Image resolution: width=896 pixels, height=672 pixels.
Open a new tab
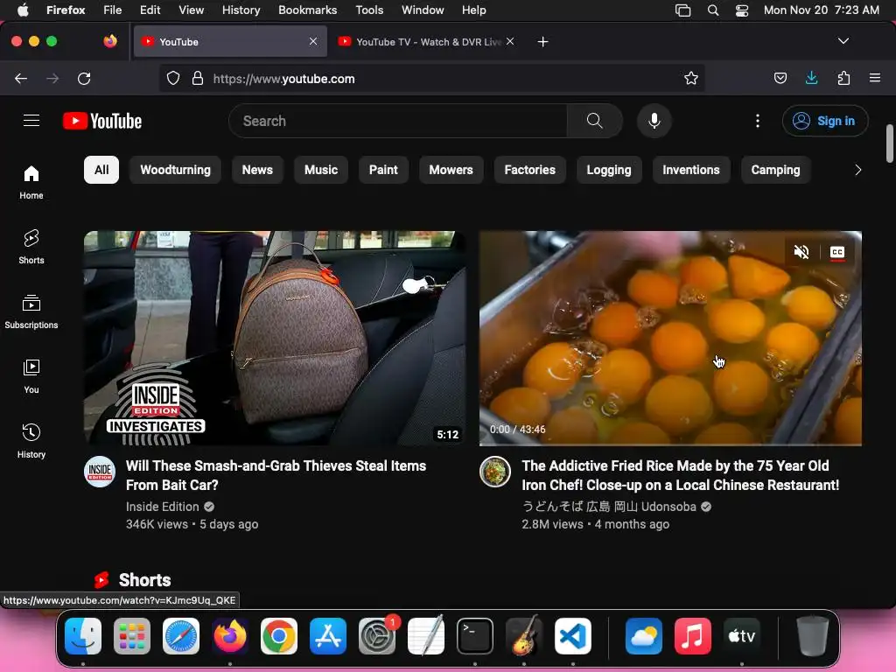pos(542,42)
